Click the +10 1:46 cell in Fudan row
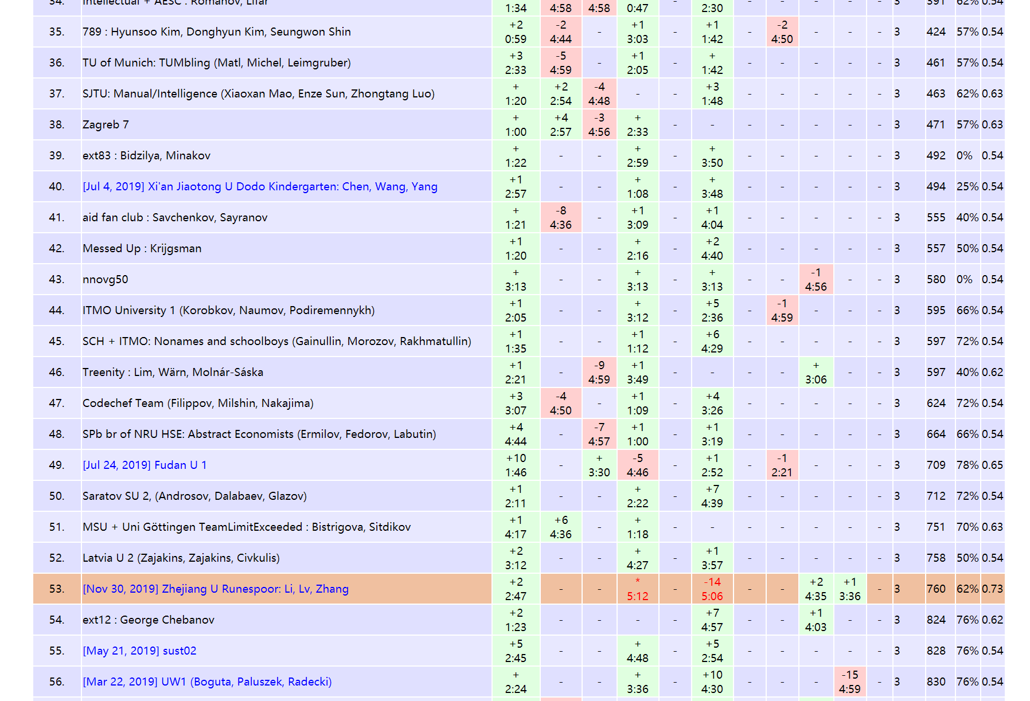Image resolution: width=1030 pixels, height=701 pixels. (x=516, y=465)
